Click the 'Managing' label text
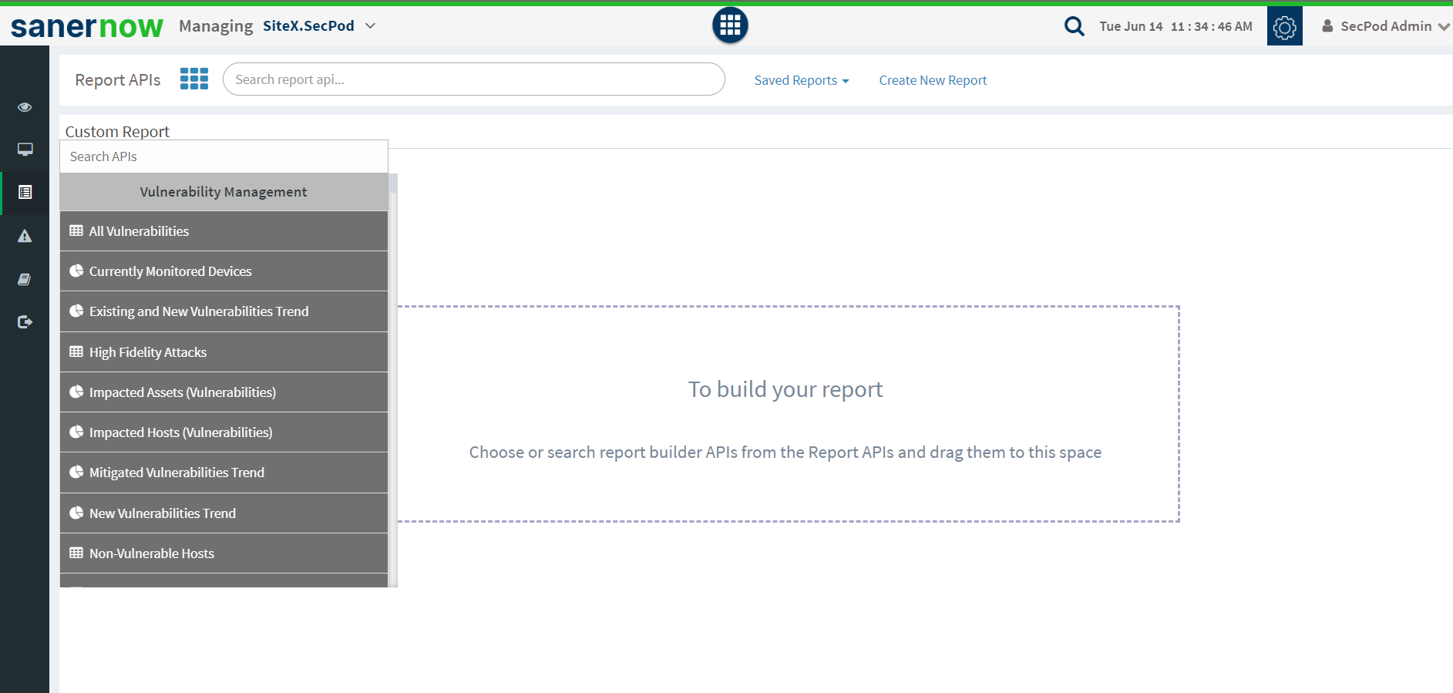Screen dimensions: 1453x693 click(x=216, y=26)
